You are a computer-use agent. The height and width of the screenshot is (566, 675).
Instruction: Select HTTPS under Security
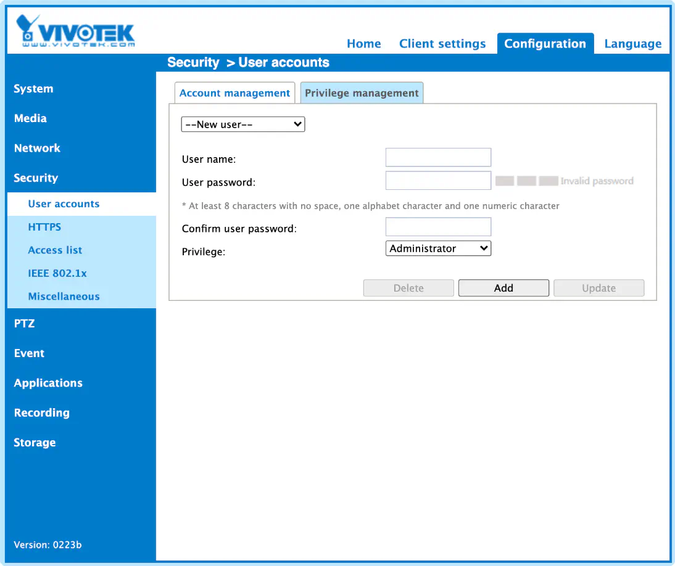click(x=44, y=227)
